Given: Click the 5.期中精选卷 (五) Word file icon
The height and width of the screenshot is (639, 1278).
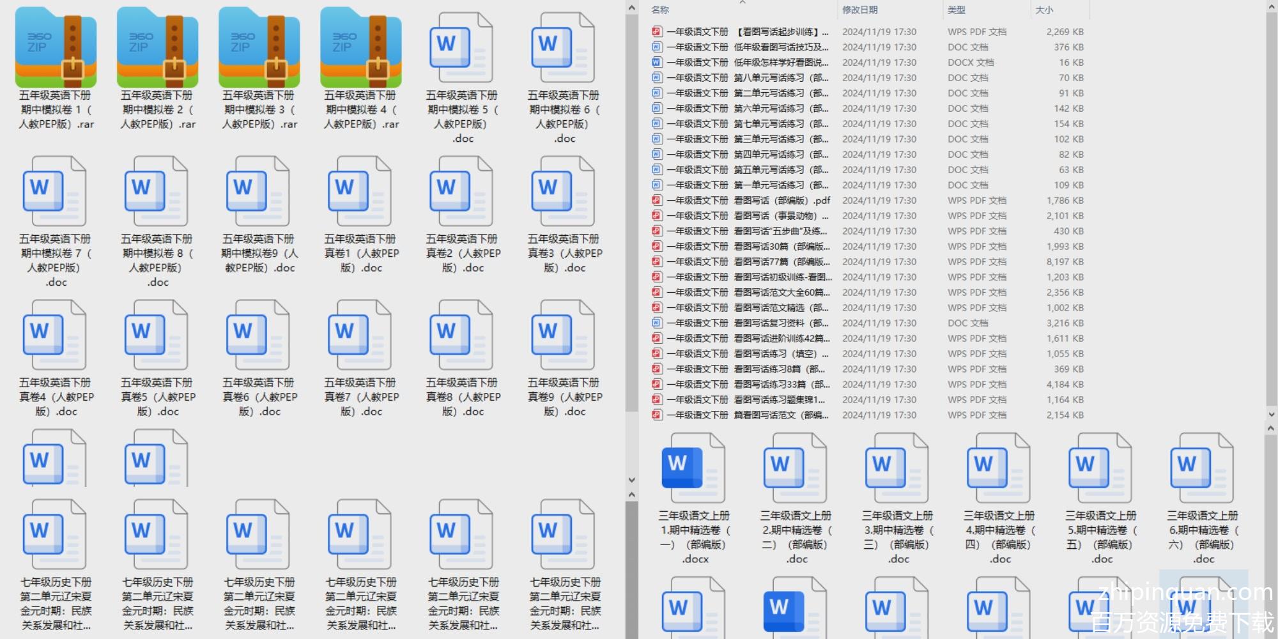Looking at the screenshot, I should pyautogui.click(x=1100, y=468).
